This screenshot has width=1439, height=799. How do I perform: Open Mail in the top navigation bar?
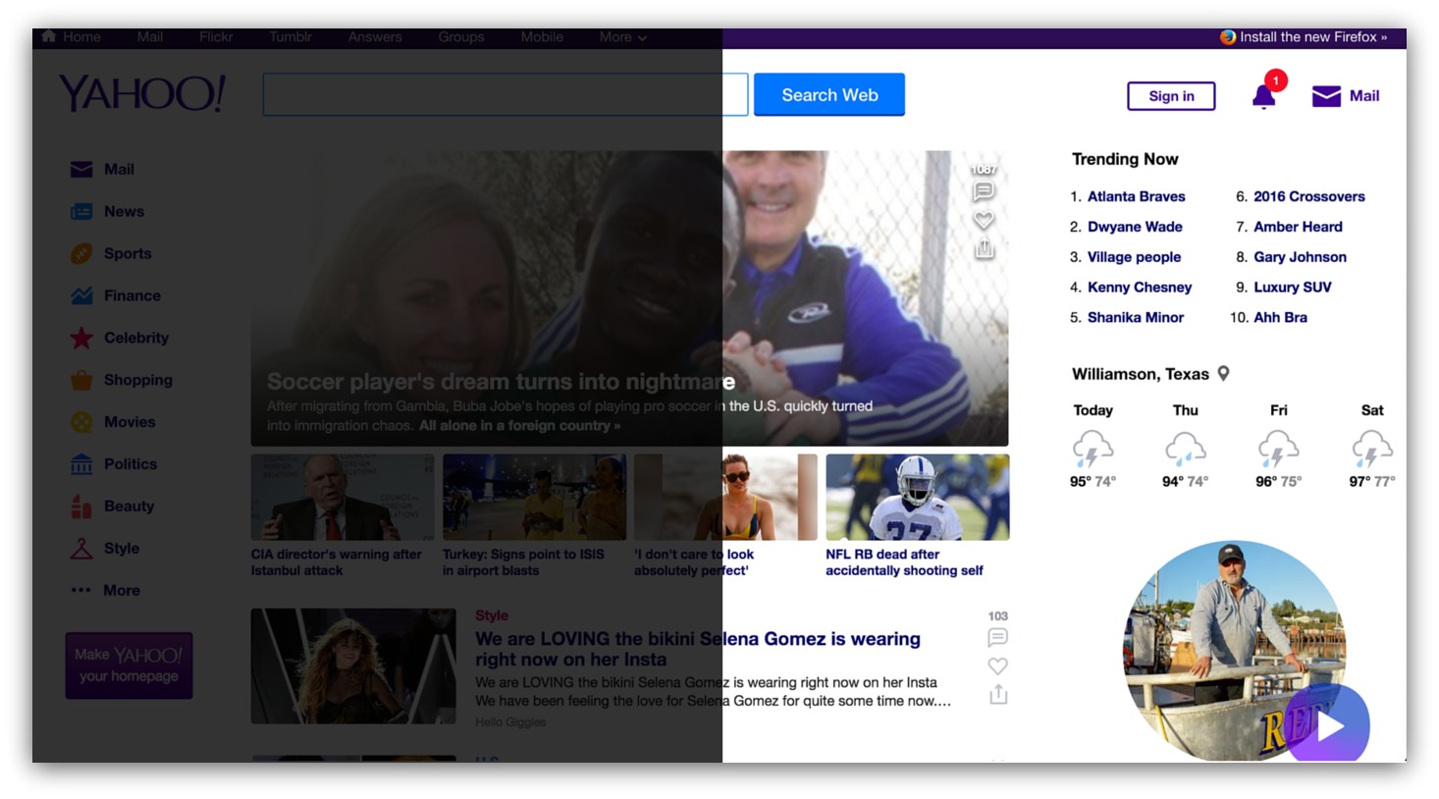pos(150,37)
